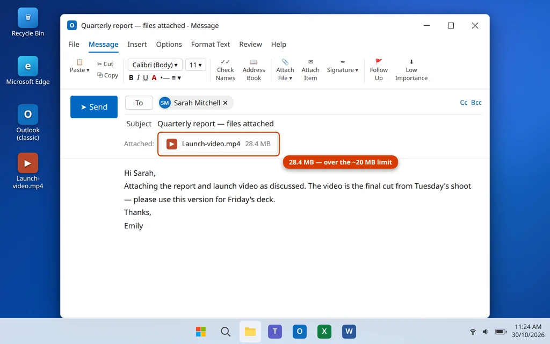
Task: Change the font color with the red A
Action: pos(154,77)
